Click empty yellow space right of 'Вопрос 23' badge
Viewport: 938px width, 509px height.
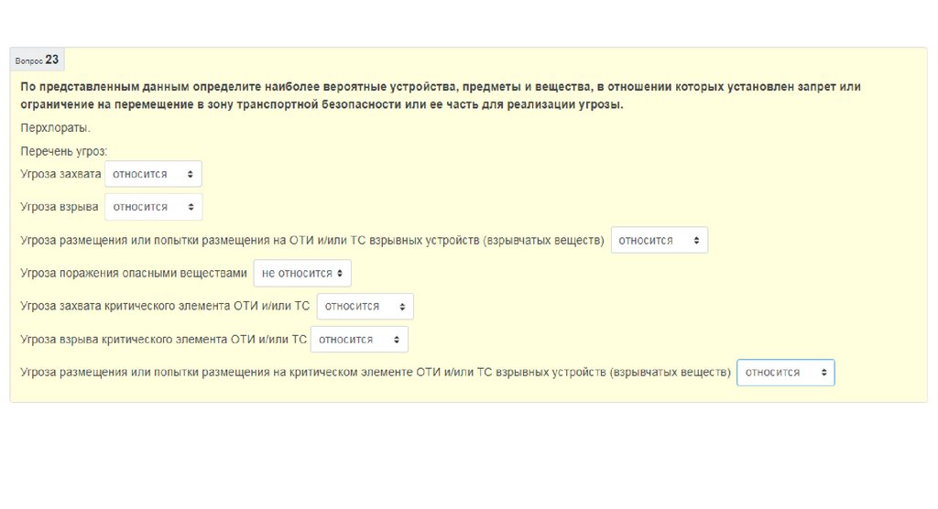458,60
